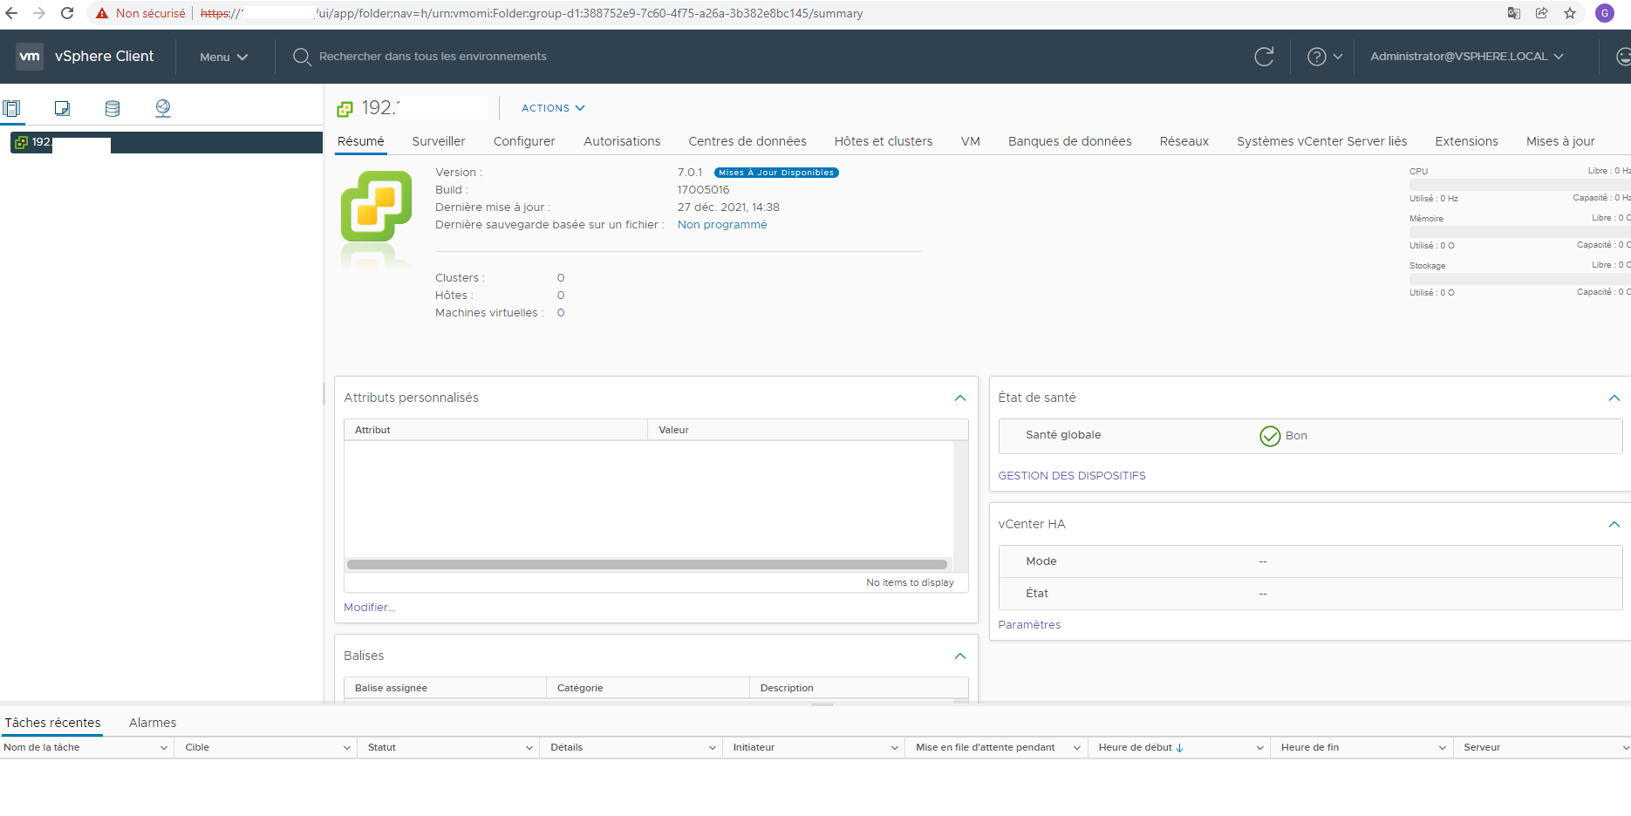
Task: Click the browser back arrow
Action: (11, 13)
